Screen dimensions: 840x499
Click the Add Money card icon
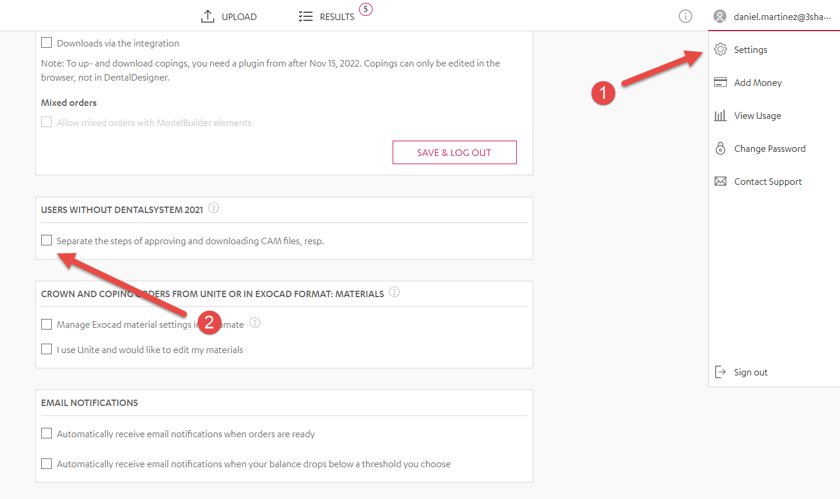(x=721, y=82)
